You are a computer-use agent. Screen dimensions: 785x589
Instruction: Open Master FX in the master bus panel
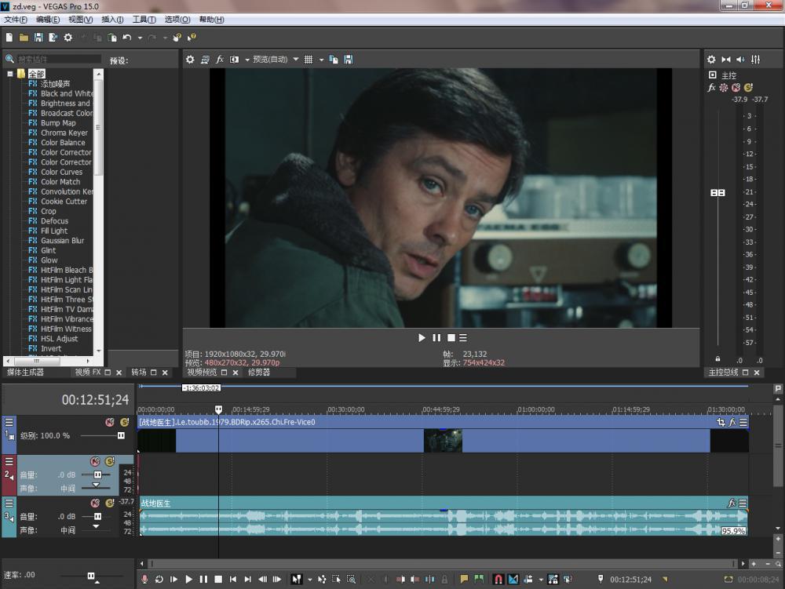[x=711, y=88]
